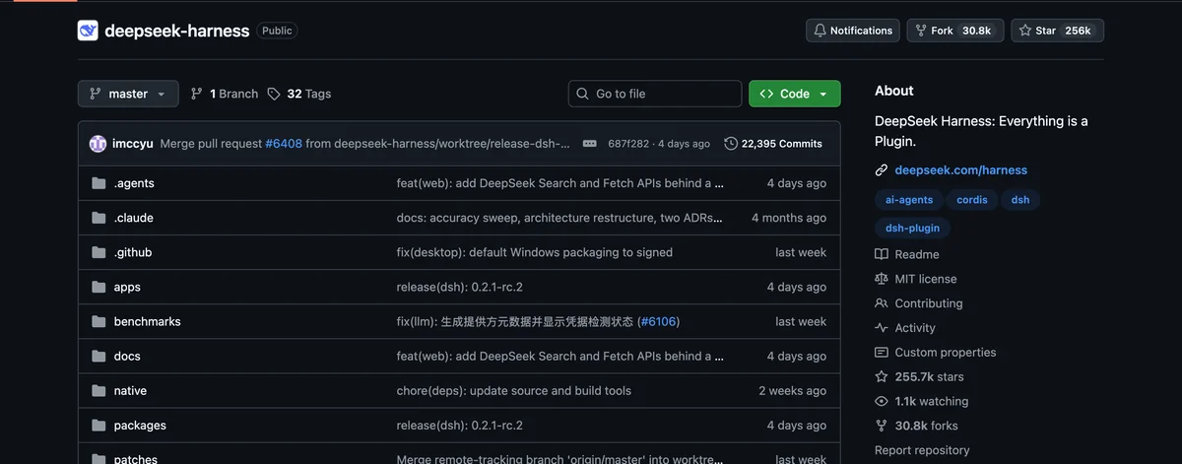Click the dsh topic tag
Viewport: 1182px width, 464px height.
click(1020, 199)
